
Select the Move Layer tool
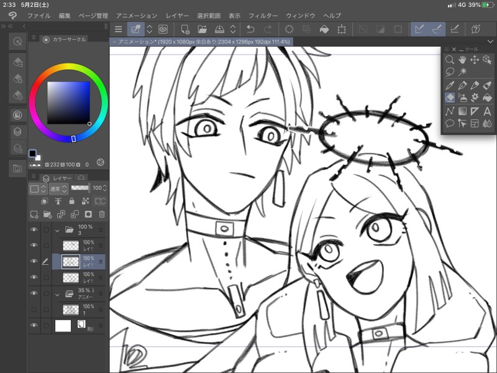tap(475, 60)
